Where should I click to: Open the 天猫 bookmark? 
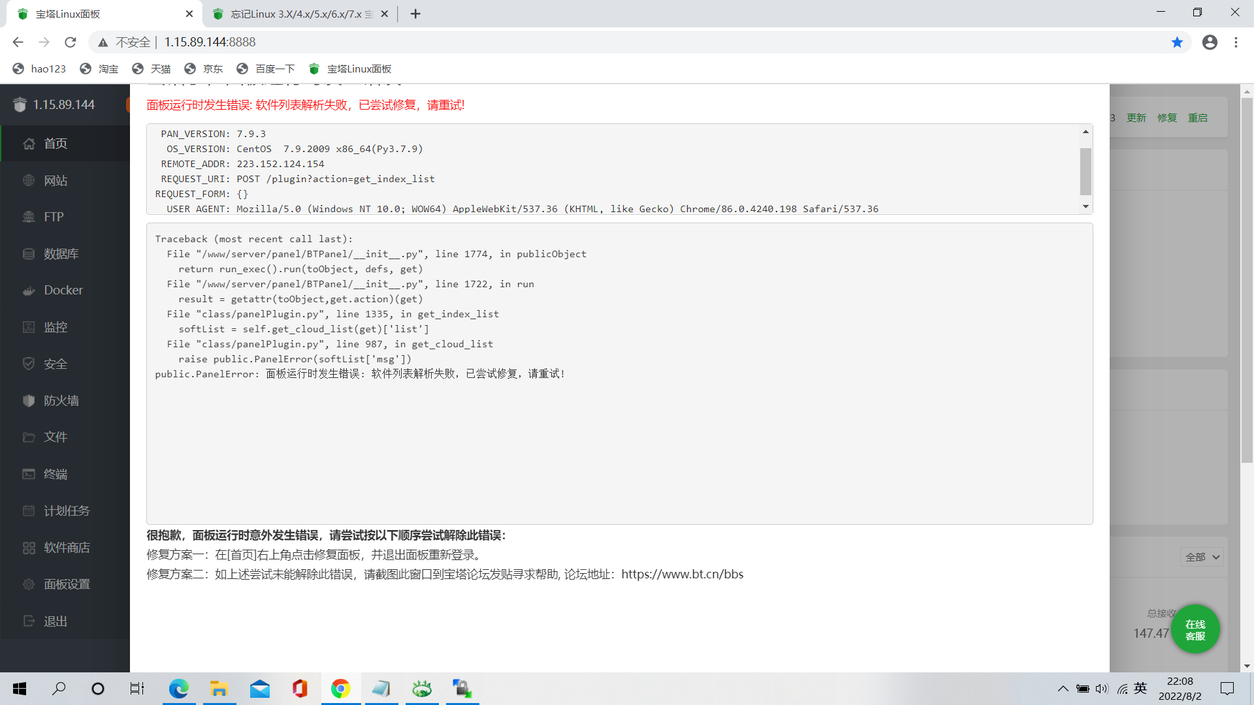click(x=152, y=69)
